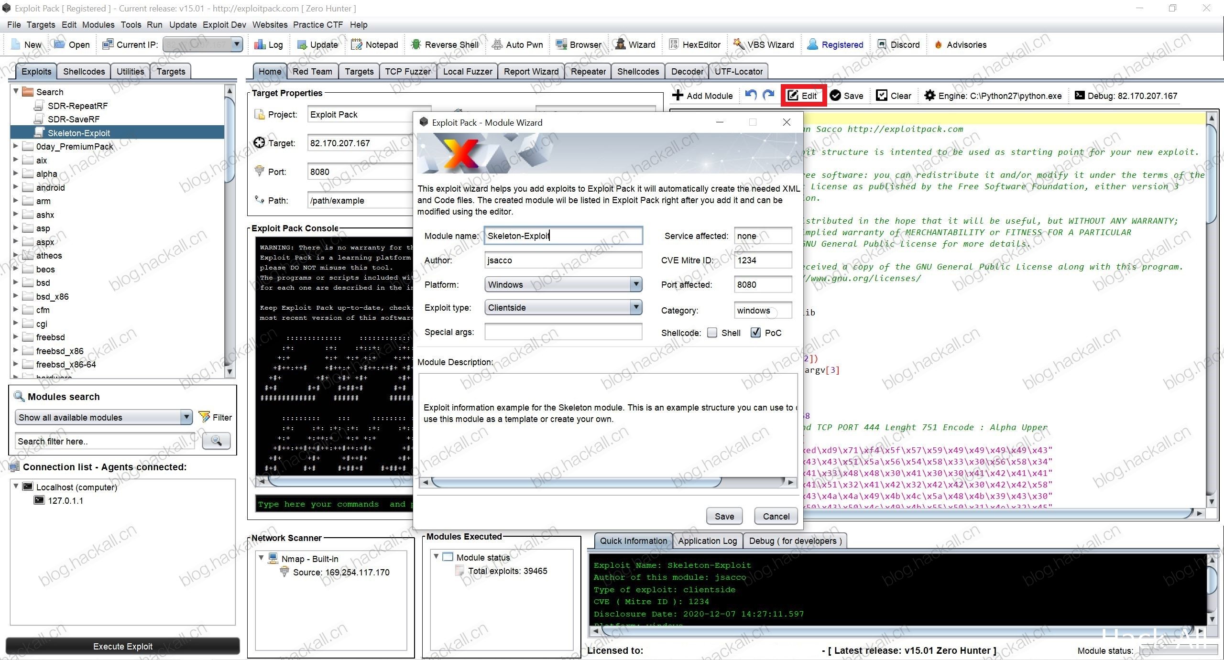Select the 127.0.1.1 agent entry
1224x660 pixels.
click(x=59, y=500)
